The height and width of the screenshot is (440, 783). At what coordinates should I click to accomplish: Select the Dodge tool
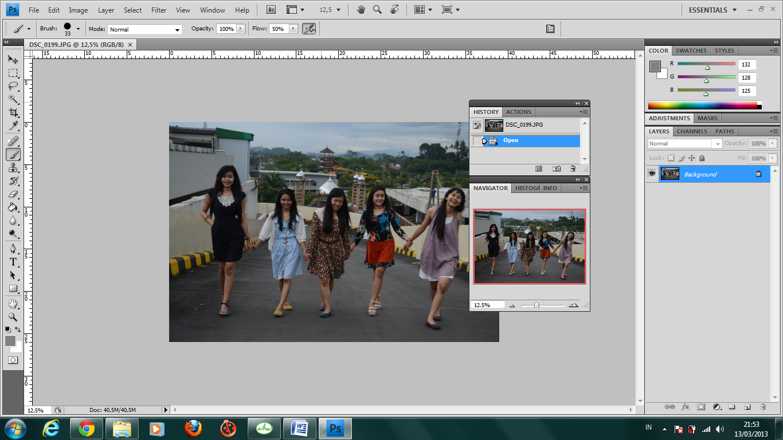13,234
